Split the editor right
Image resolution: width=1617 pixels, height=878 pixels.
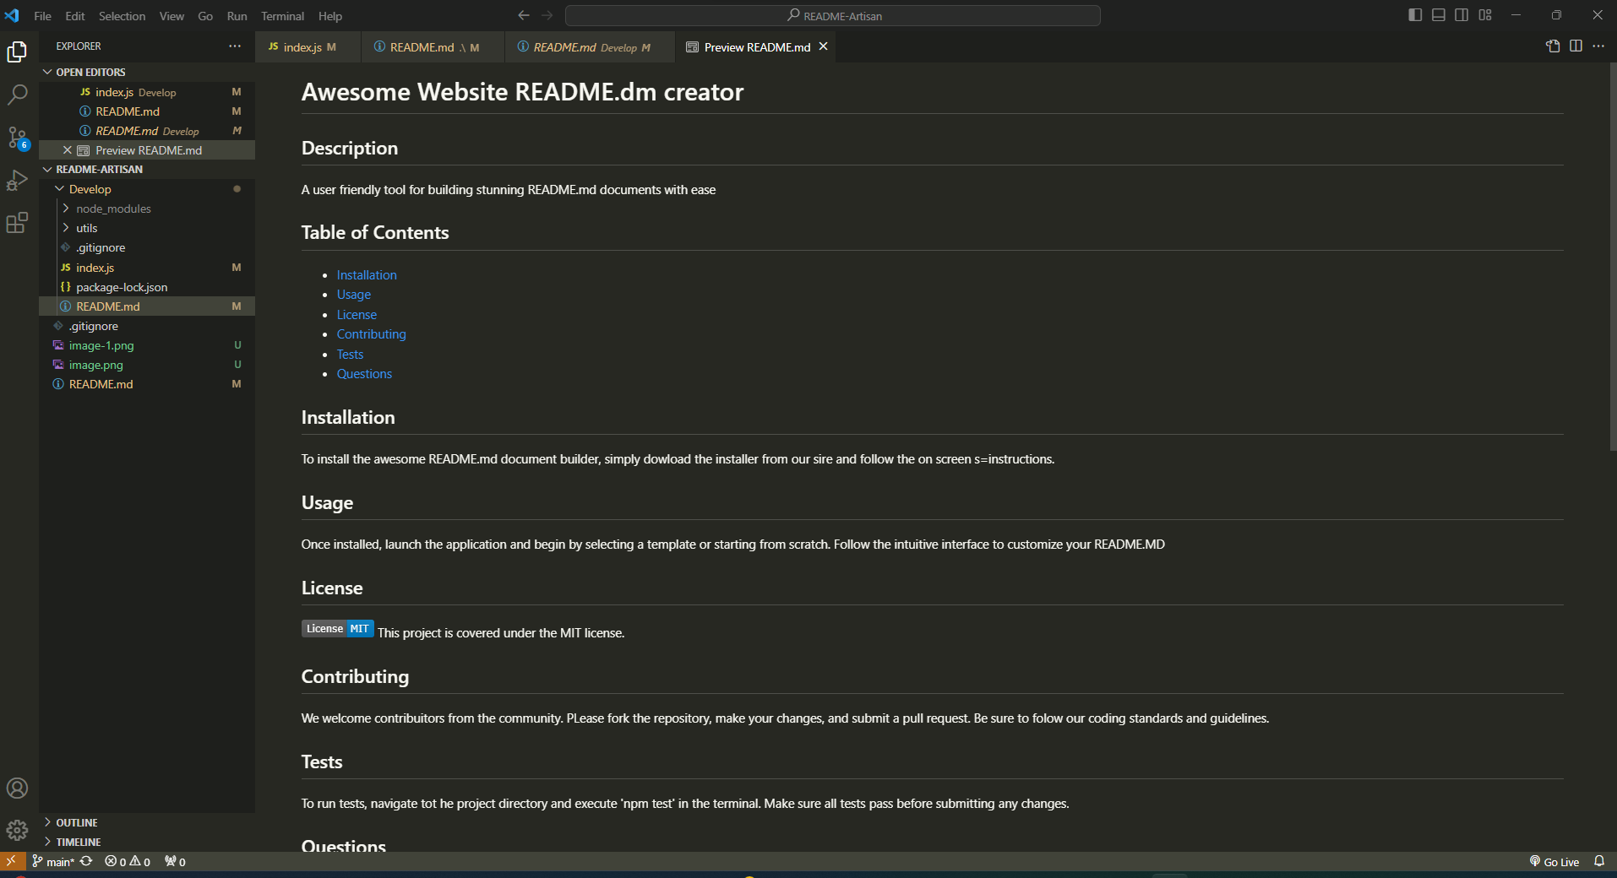pyautogui.click(x=1576, y=46)
